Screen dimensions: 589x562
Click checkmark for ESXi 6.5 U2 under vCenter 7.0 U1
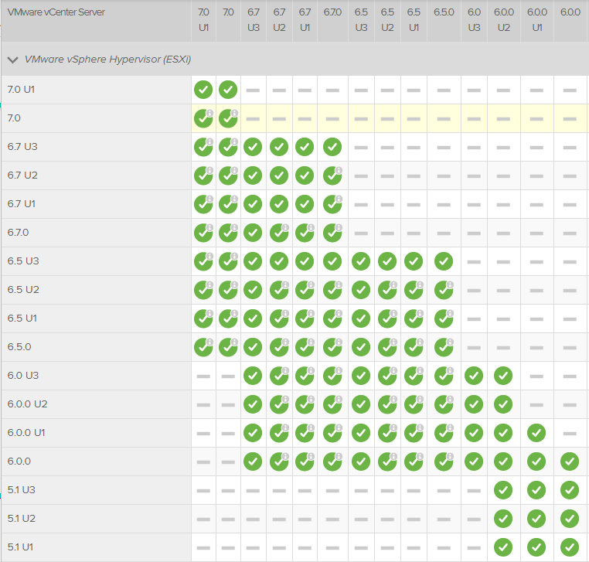point(203,290)
